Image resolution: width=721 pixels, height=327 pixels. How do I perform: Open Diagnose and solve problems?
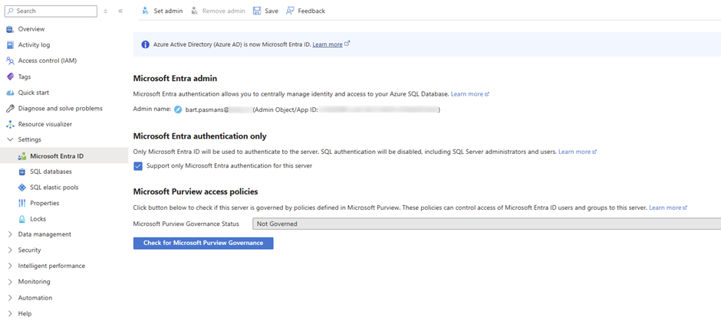click(60, 109)
